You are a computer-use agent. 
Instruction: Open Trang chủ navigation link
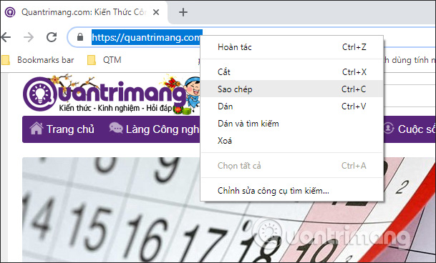62,129
